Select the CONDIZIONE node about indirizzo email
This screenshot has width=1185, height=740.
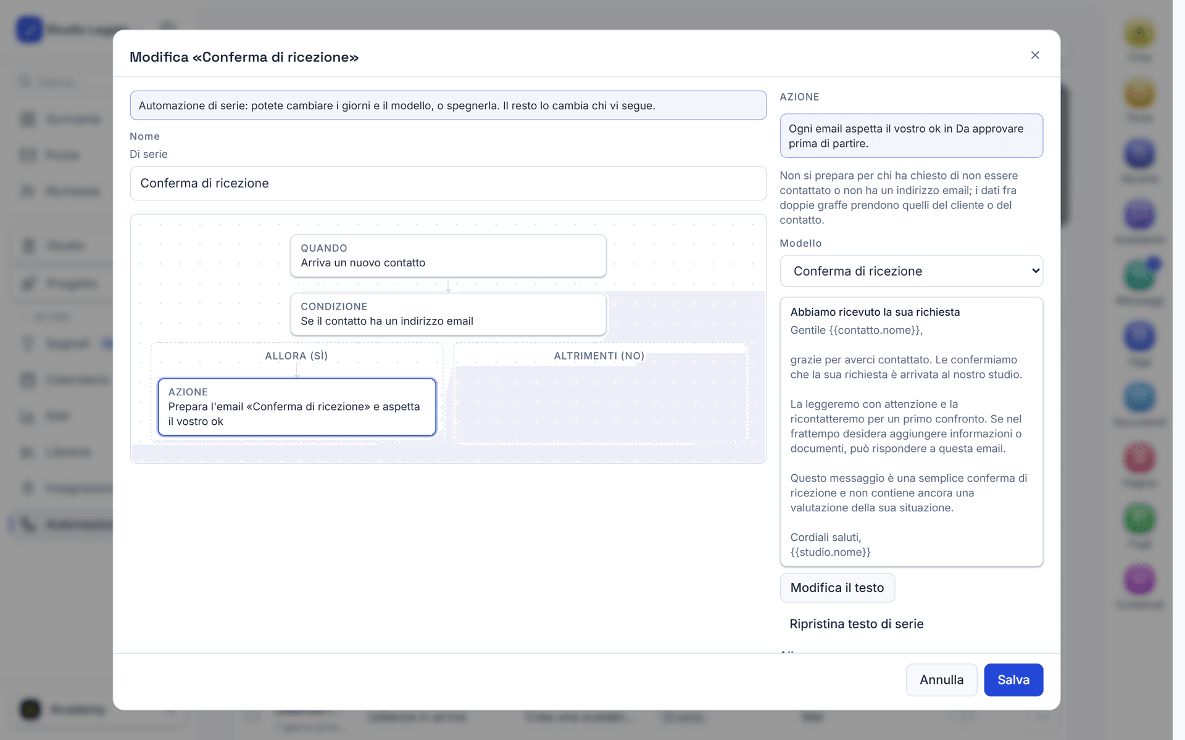(448, 314)
